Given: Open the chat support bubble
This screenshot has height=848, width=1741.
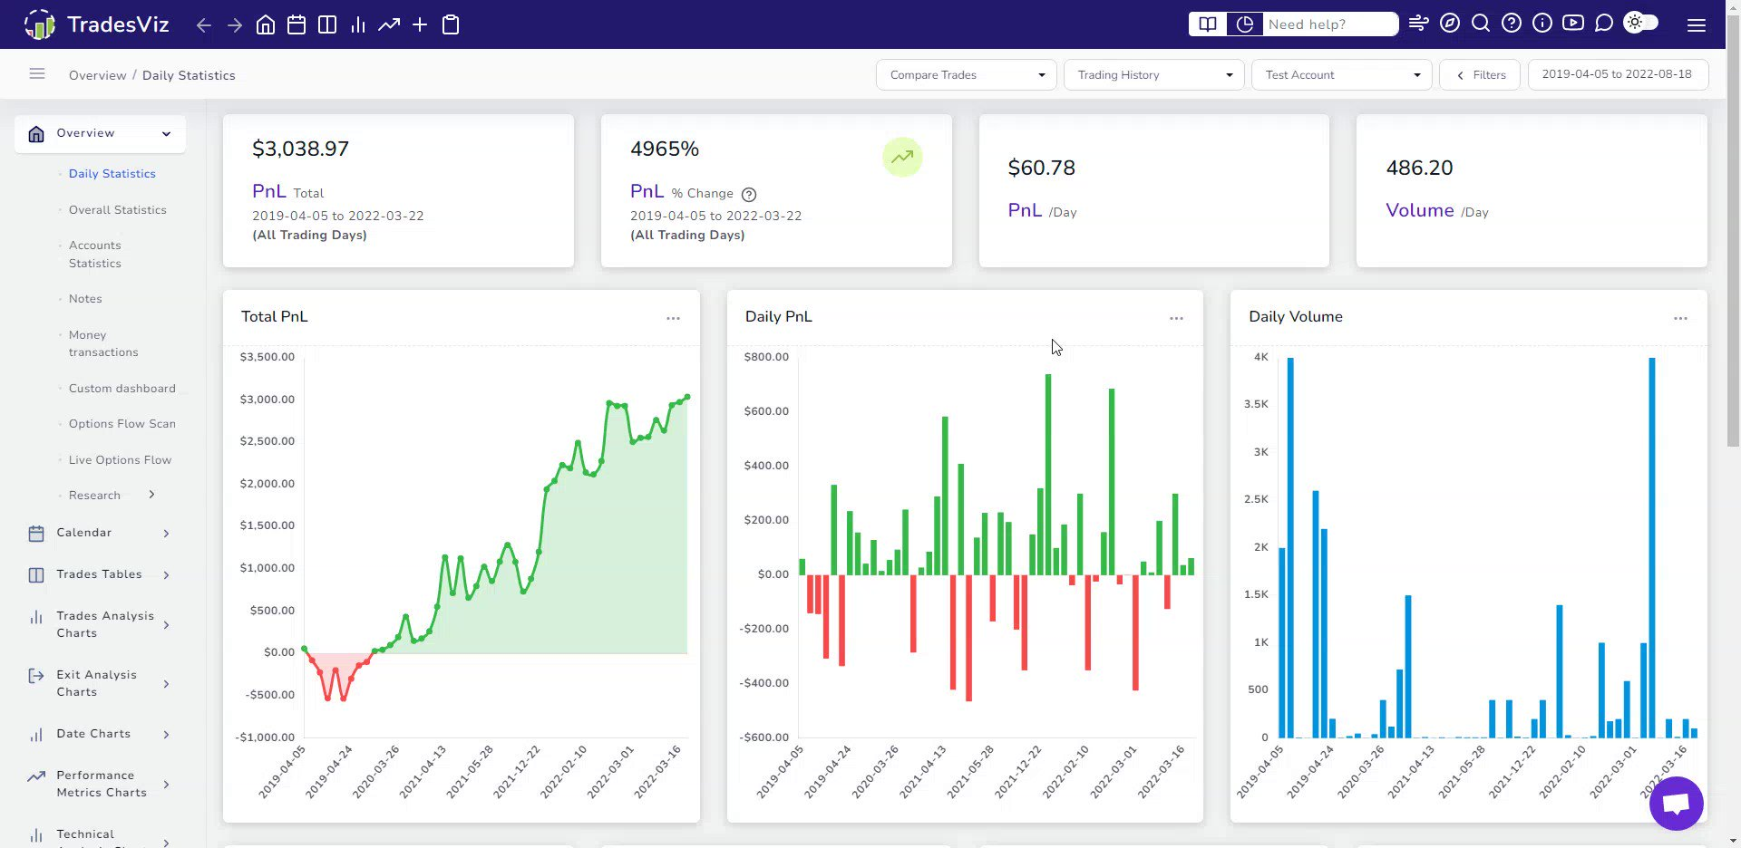Looking at the screenshot, I should [x=1677, y=804].
